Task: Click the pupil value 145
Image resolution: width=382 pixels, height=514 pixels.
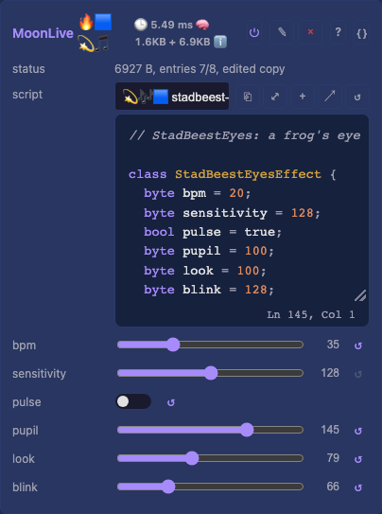Action: (x=330, y=430)
